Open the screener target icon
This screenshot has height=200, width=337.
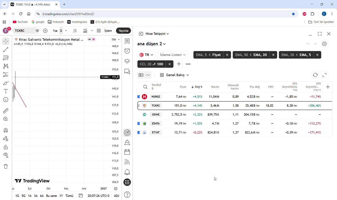127,132
